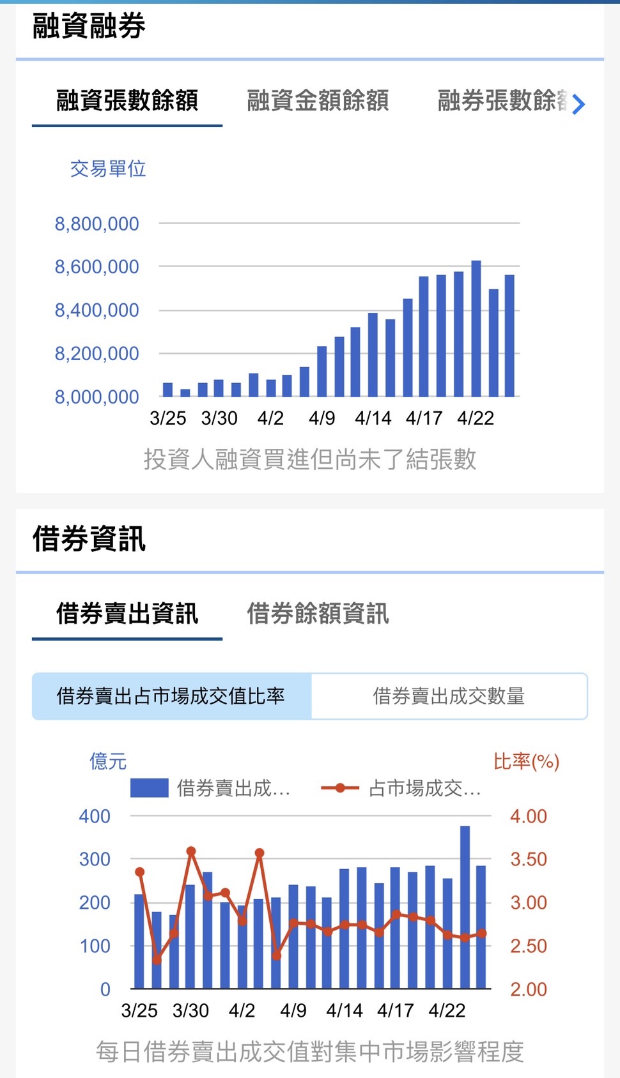Image resolution: width=620 pixels, height=1078 pixels.
Task: Click the red data point above 3/30
Action: 191,851
